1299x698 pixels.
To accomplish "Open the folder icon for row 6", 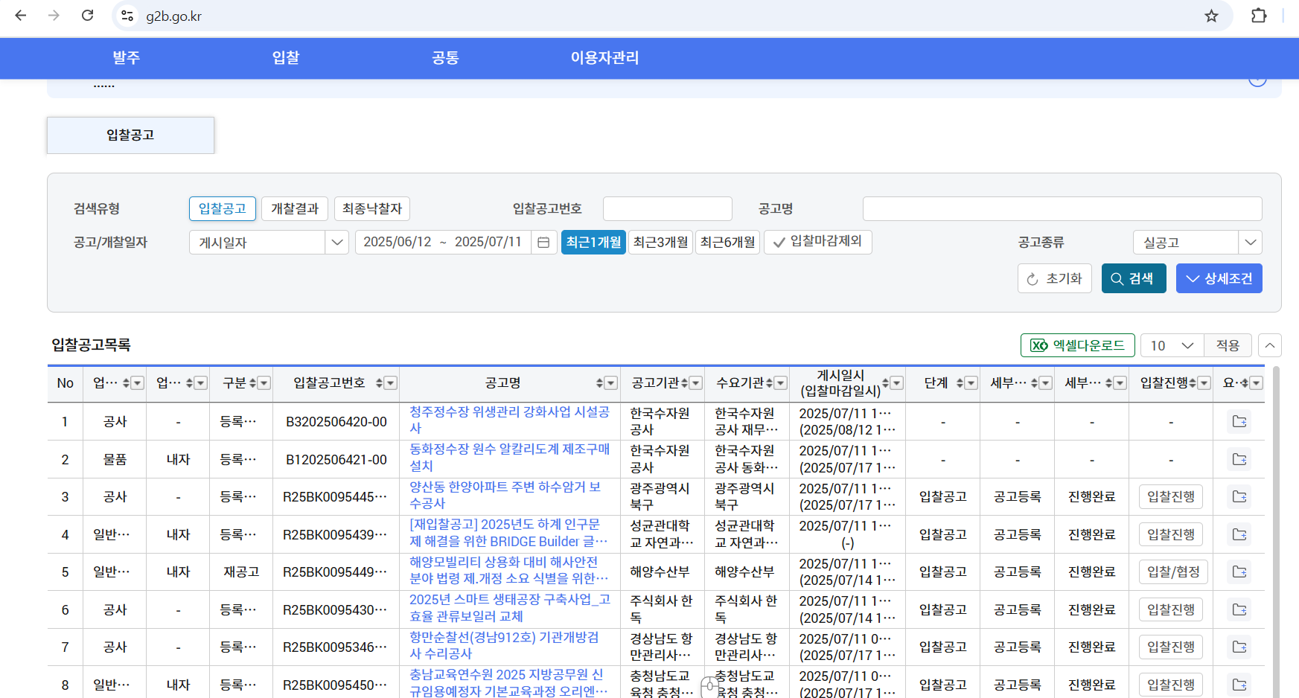I will [1239, 609].
